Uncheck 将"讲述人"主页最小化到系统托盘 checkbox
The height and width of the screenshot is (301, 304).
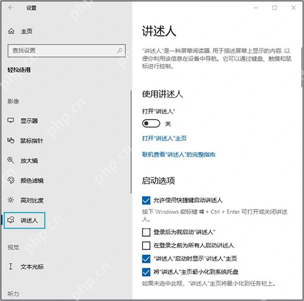146,272
